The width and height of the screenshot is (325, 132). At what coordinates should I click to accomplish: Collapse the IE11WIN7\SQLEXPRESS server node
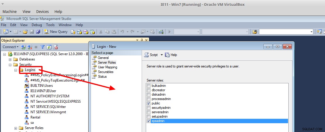tap(4, 54)
